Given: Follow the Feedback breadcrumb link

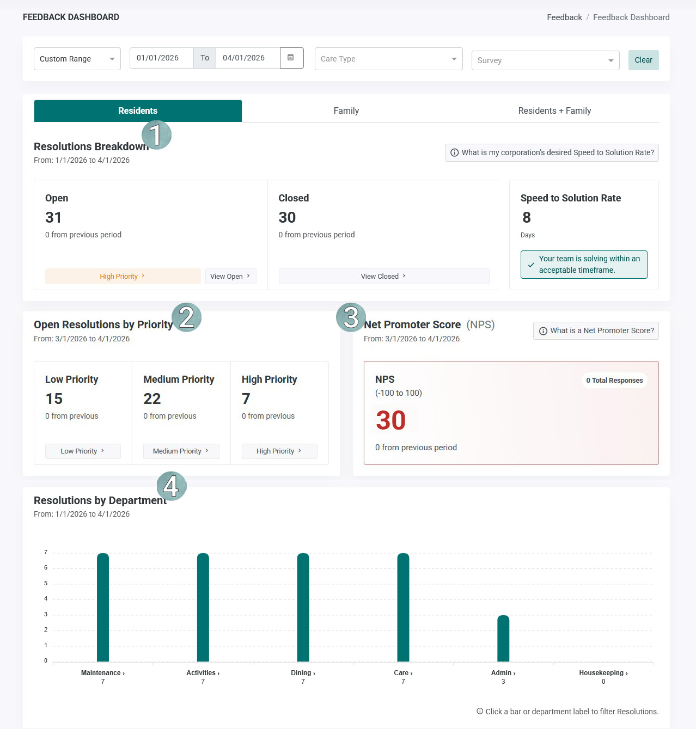Looking at the screenshot, I should (x=564, y=17).
